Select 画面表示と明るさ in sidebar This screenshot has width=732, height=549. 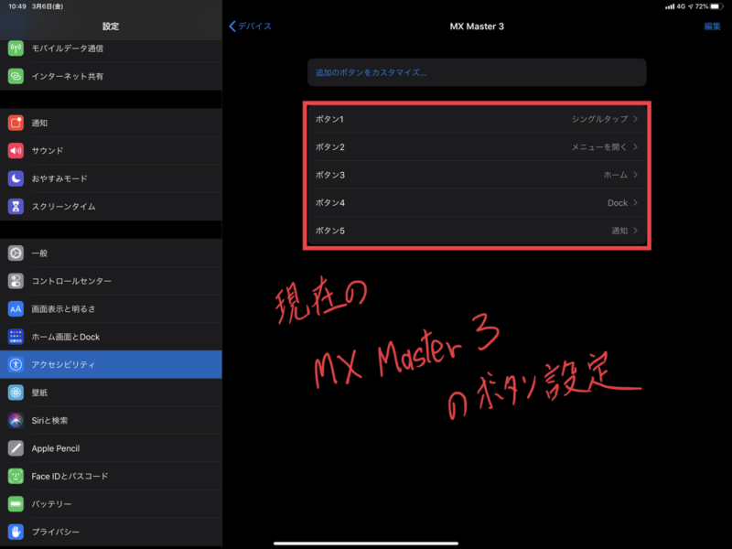(x=111, y=308)
